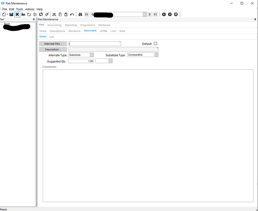Go to first record navigation icon
The height and width of the screenshot is (211, 258).
[87, 14]
